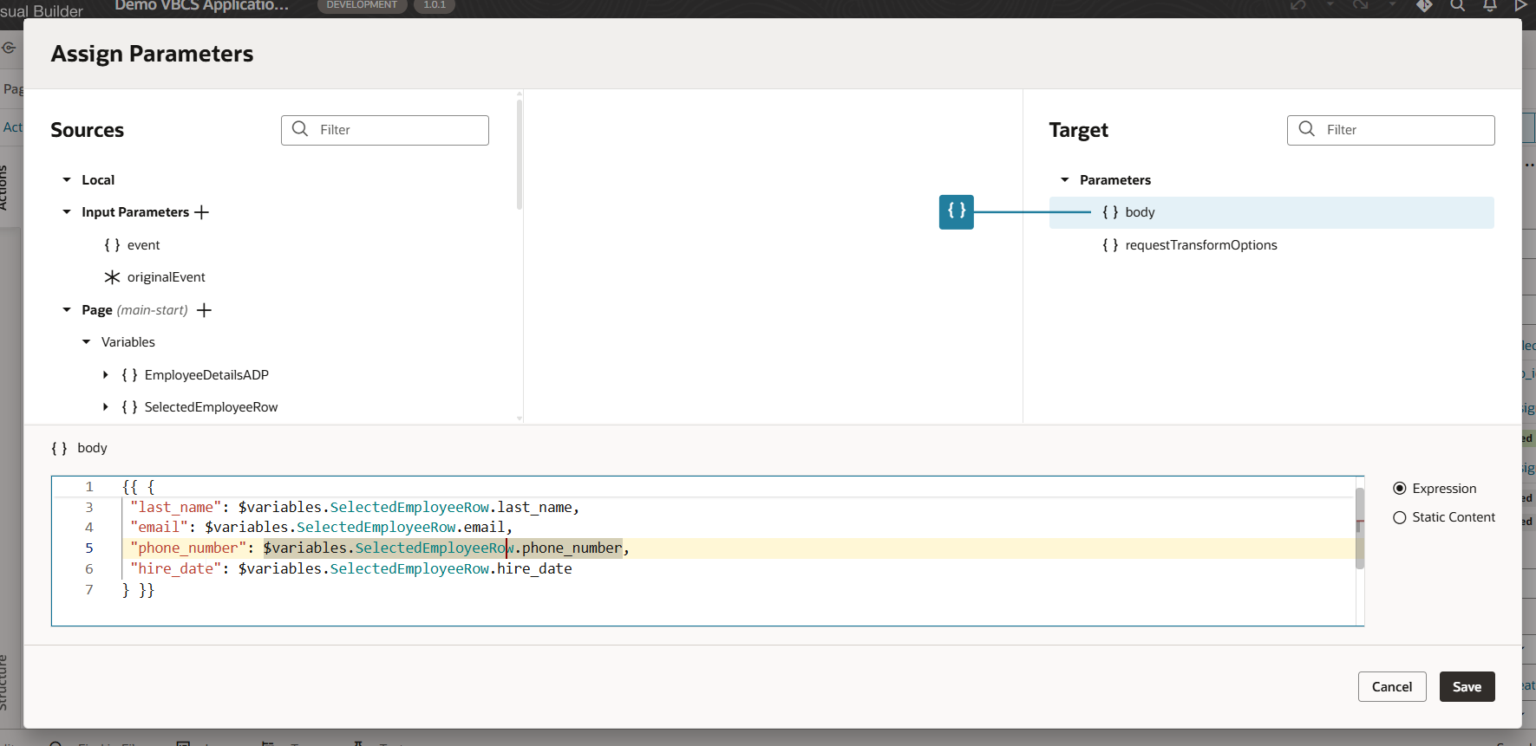The image size is (1536, 746).
Task: Click the add Input Parameters plus icon
Action: tap(202, 212)
